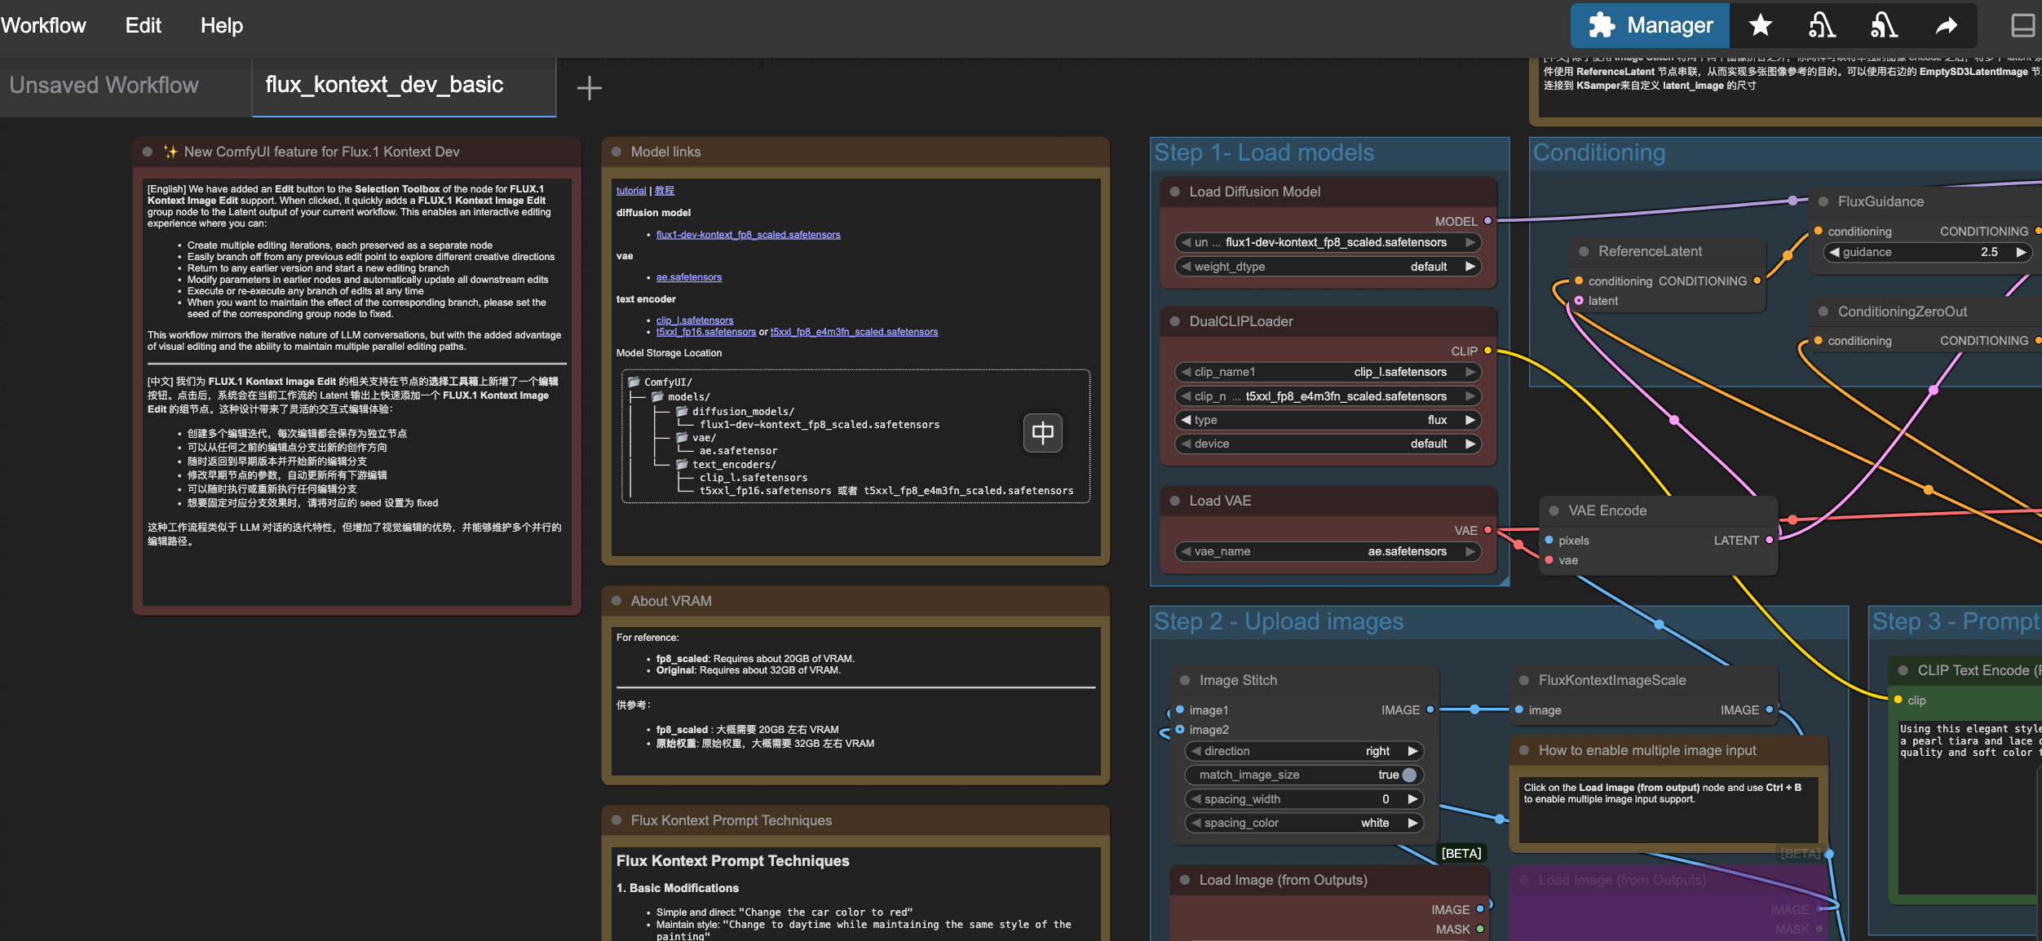Click next arrow on direction right

click(1412, 751)
